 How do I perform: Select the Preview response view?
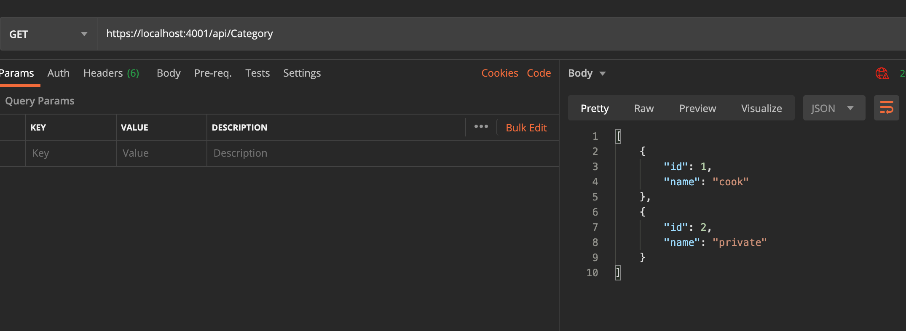(697, 108)
